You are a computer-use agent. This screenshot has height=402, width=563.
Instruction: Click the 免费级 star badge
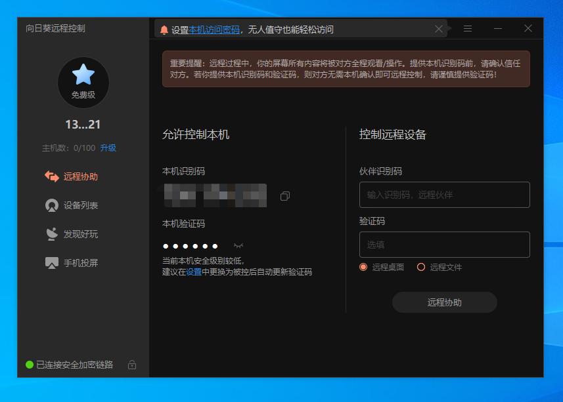tap(82, 81)
